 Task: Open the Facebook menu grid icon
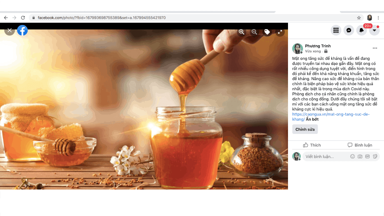pos(336,30)
